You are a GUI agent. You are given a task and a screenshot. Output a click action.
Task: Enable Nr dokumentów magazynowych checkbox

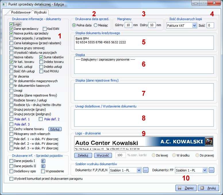coord(11,81)
